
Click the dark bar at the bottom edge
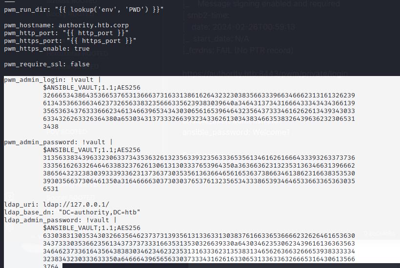click(x=231, y=266)
